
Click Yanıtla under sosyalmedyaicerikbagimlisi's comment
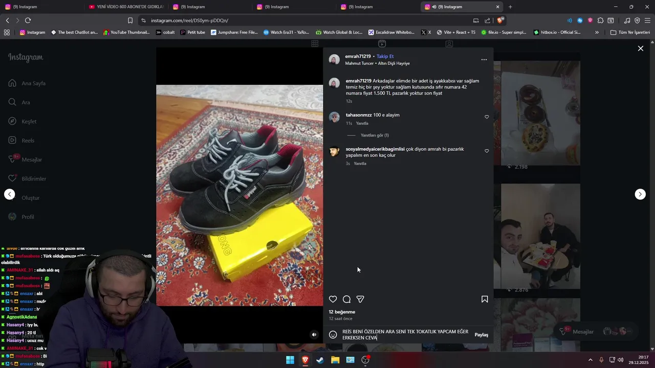[x=360, y=164]
